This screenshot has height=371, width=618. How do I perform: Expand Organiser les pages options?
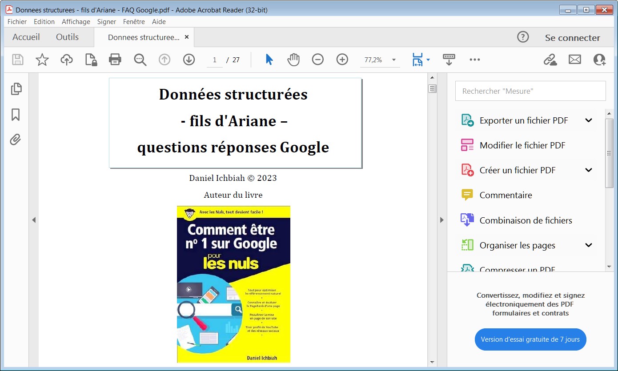pyautogui.click(x=589, y=245)
